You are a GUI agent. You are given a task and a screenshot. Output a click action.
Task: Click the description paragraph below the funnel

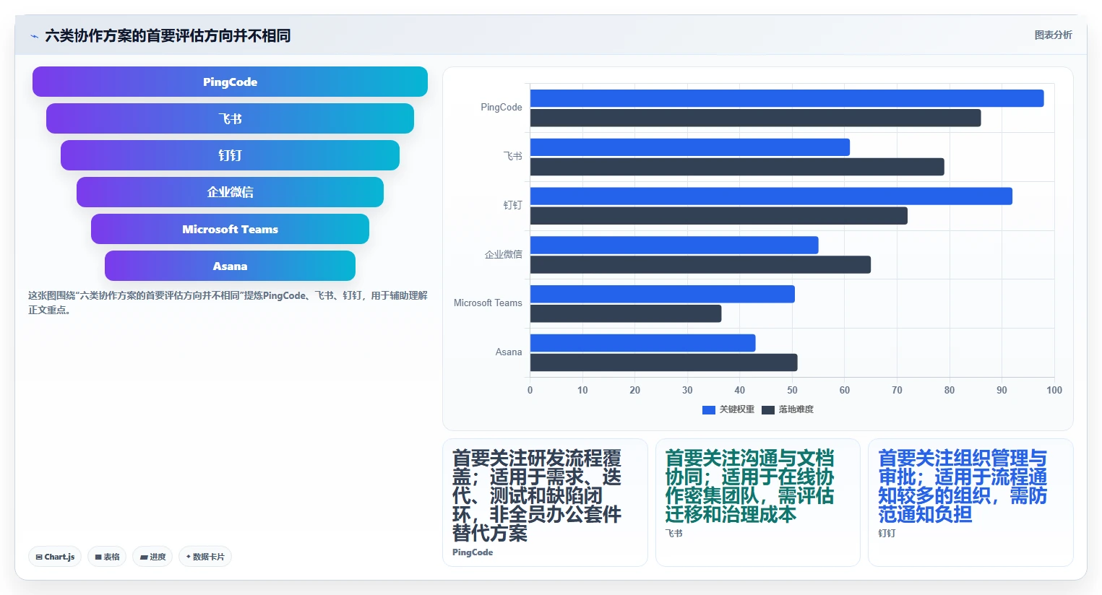tap(228, 303)
